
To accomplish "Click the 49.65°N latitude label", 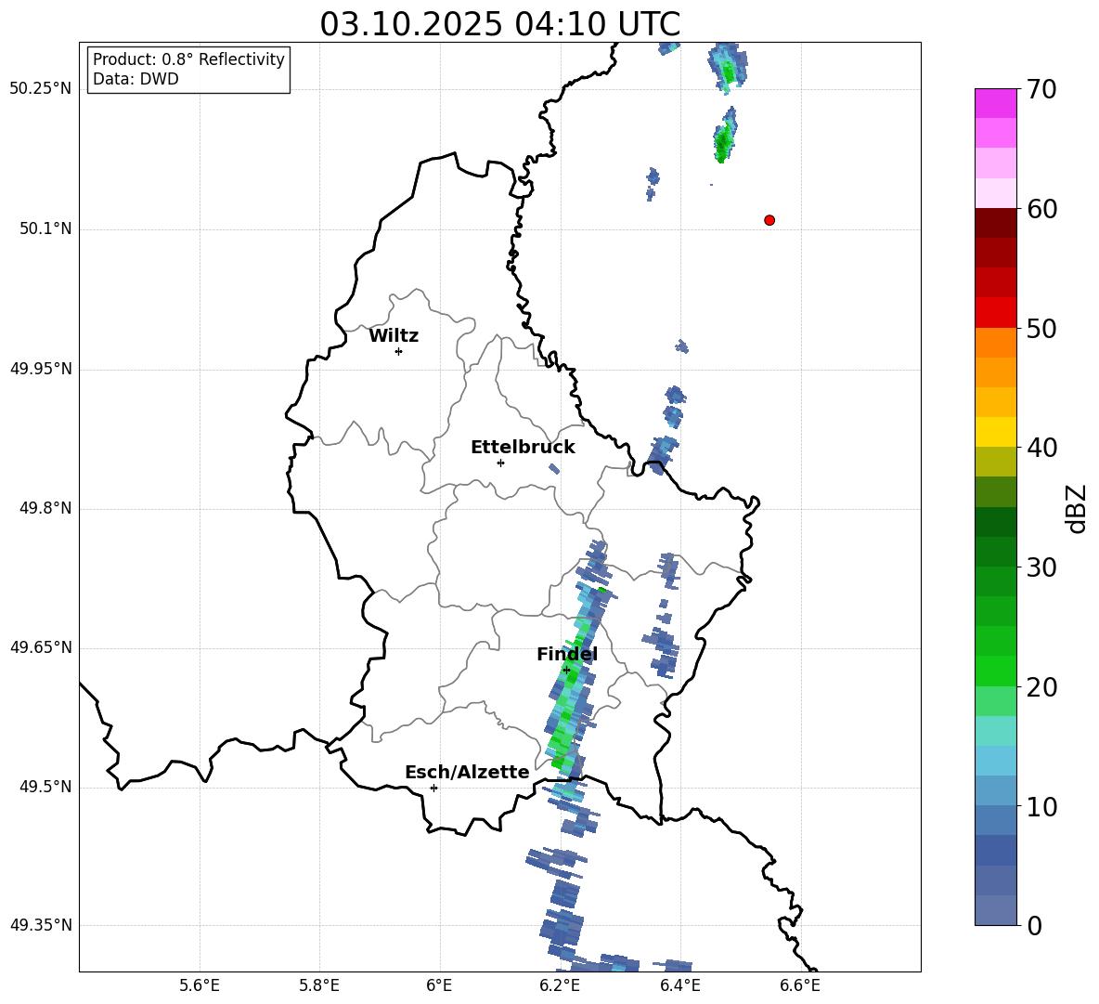I will (x=41, y=647).
